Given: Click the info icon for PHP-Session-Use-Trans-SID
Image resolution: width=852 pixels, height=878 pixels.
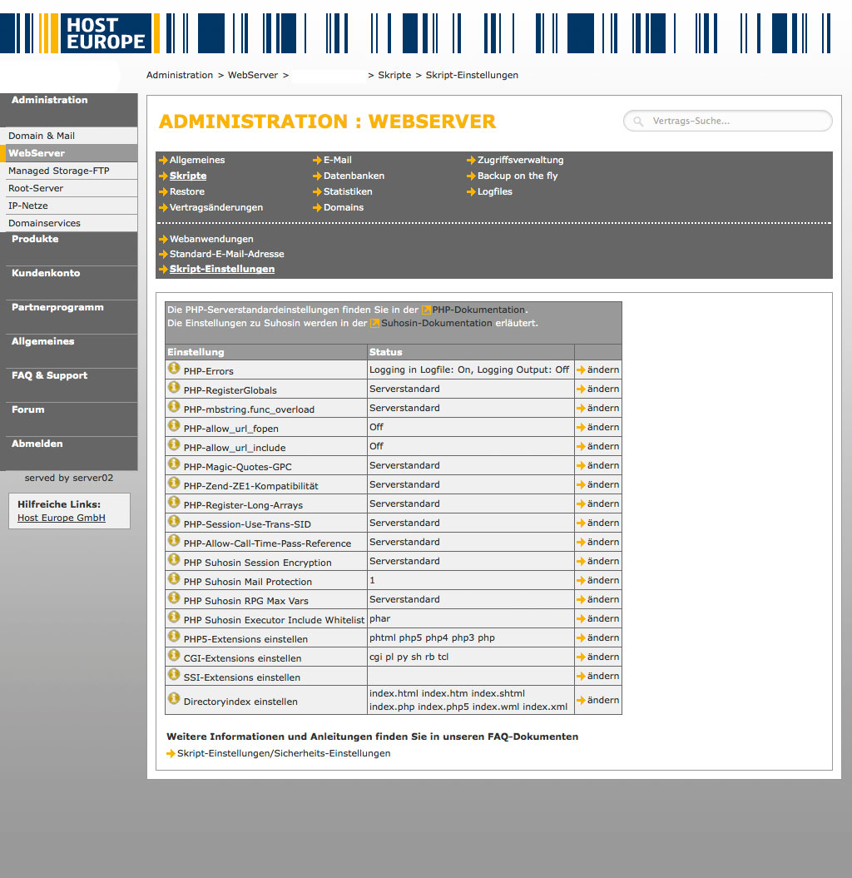Looking at the screenshot, I should tap(174, 521).
